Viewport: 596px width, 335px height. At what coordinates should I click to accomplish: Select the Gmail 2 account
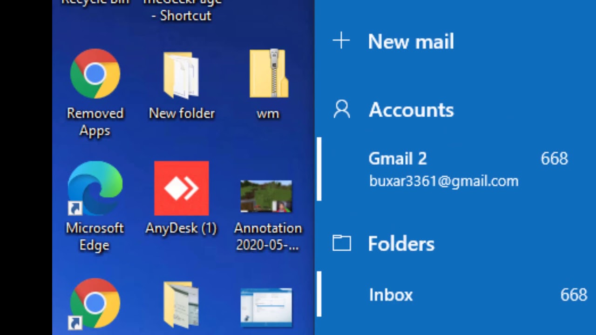coord(455,169)
